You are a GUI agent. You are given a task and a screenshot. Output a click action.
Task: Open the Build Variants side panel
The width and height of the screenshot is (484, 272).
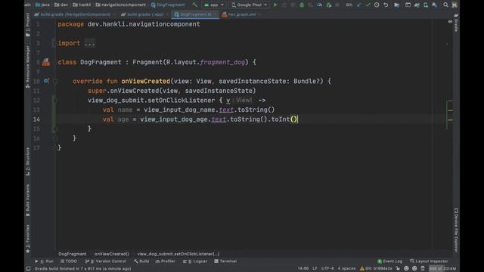click(x=28, y=200)
